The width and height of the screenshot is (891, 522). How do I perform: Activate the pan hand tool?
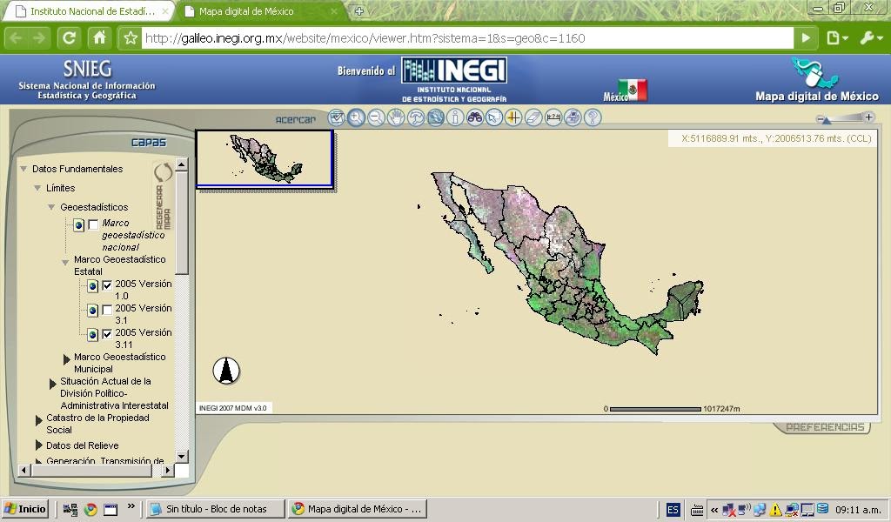point(396,117)
